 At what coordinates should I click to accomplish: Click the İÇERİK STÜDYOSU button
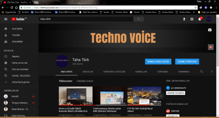tap(187, 62)
